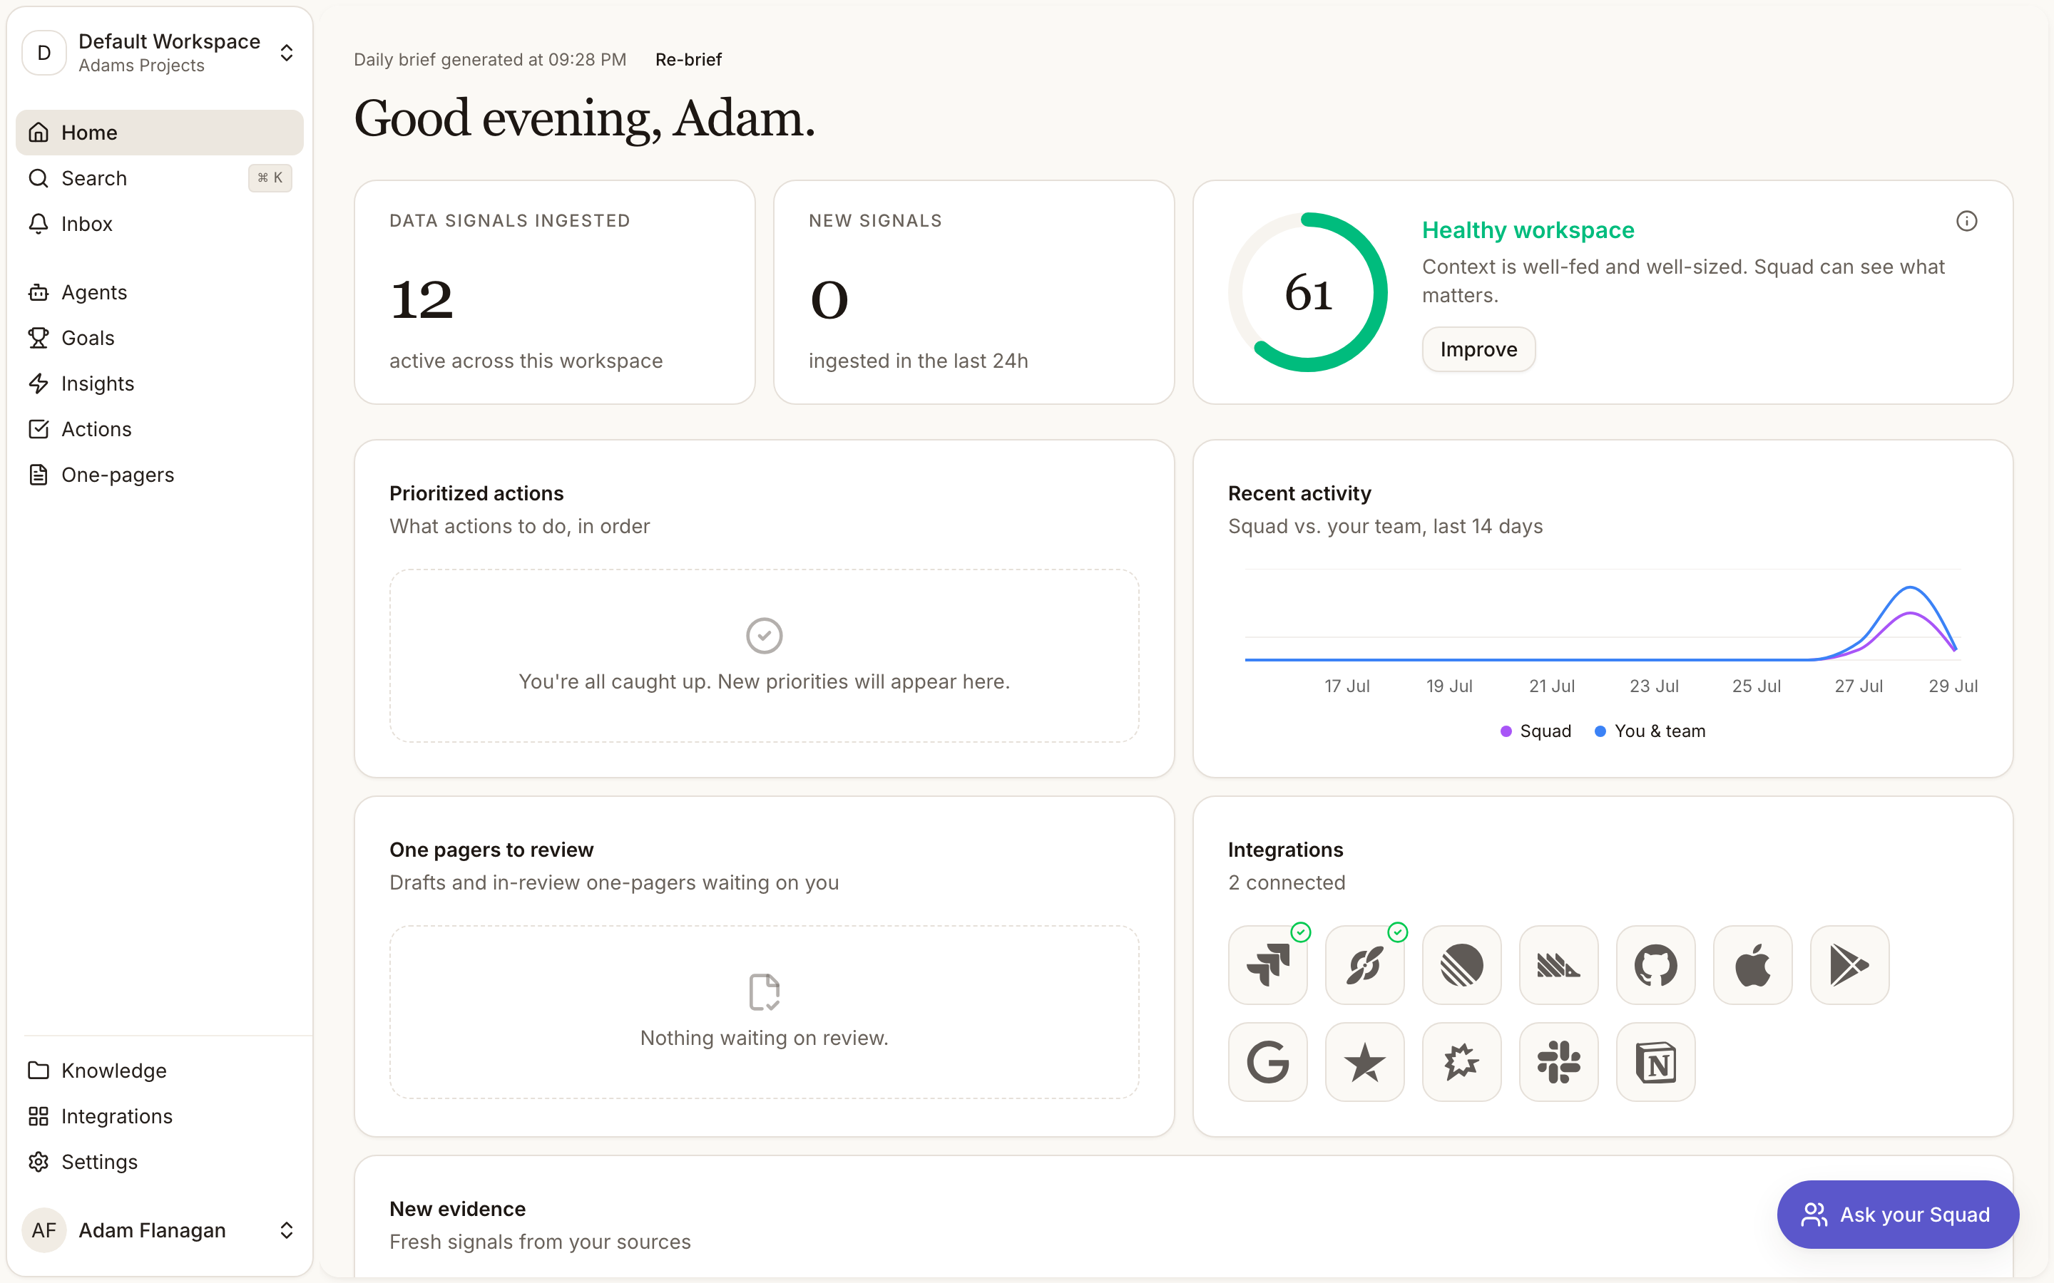Open the Agents page
Screen dimensions: 2054x1283
[x=160, y=292]
